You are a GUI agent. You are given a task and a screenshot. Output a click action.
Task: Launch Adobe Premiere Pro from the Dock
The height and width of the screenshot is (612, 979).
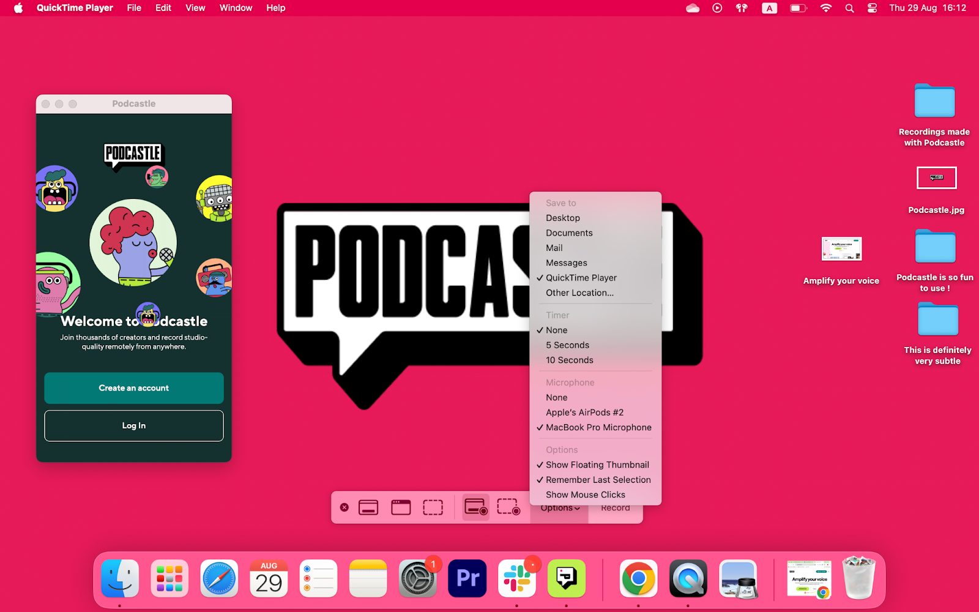(467, 578)
